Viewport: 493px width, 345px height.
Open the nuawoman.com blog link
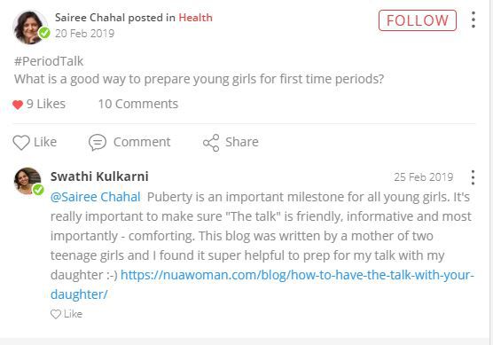click(x=262, y=285)
